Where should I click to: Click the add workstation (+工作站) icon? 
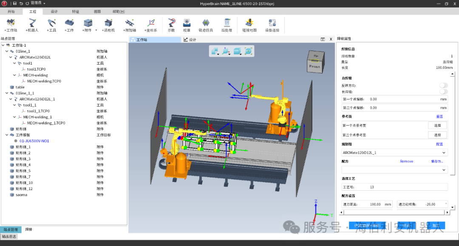(x=11, y=23)
